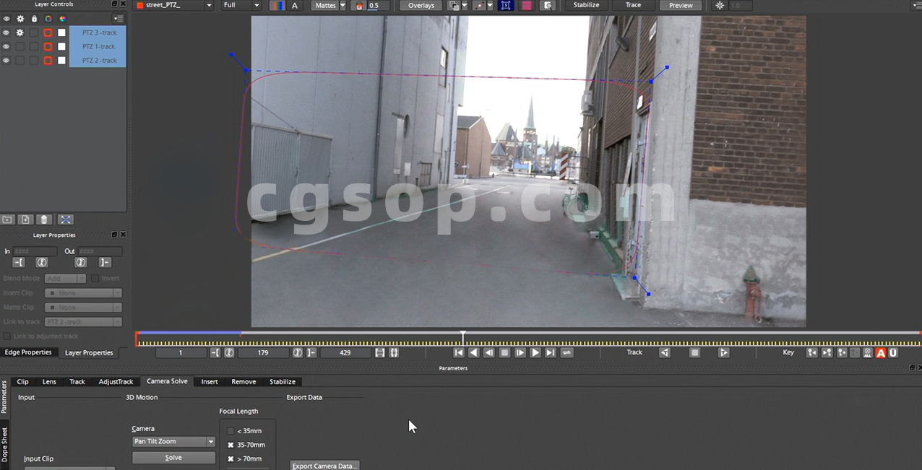Open the Layer Controls panel menu icon
The image size is (922, 470).
point(118,19)
